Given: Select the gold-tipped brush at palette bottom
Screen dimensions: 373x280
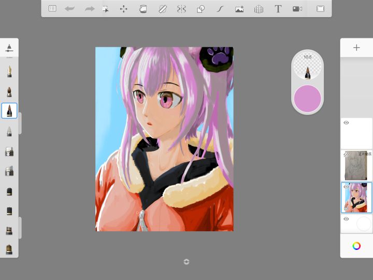Looking at the screenshot, I should pyautogui.click(x=9, y=249).
